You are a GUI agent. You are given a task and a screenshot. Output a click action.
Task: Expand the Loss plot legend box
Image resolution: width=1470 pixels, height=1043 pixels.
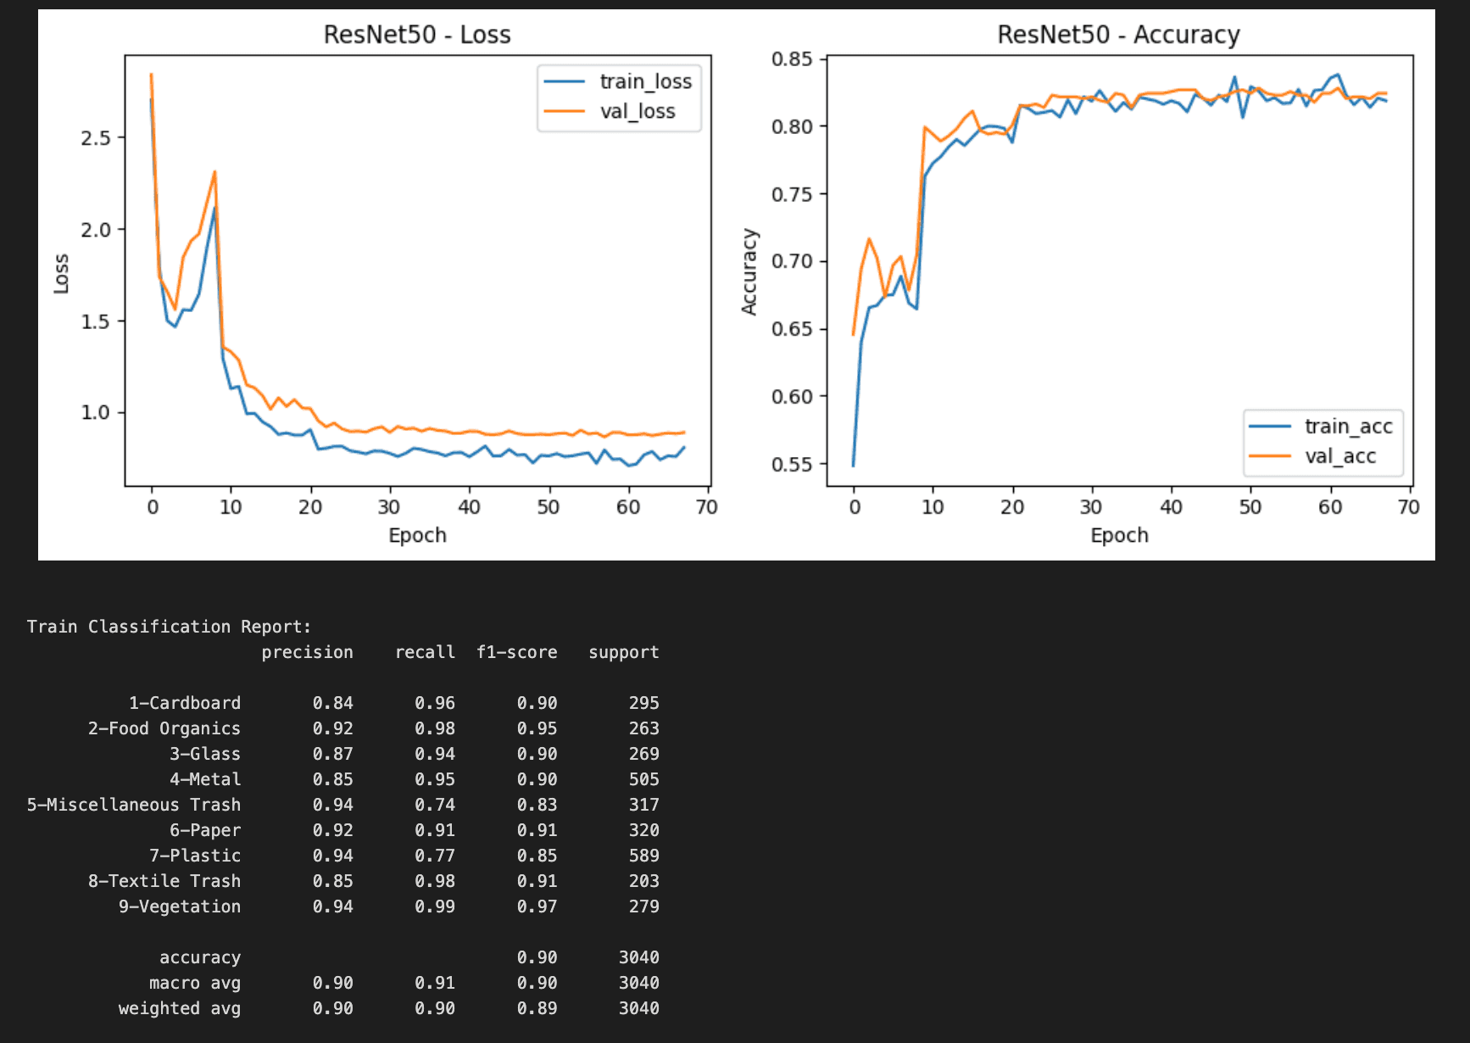tap(619, 97)
